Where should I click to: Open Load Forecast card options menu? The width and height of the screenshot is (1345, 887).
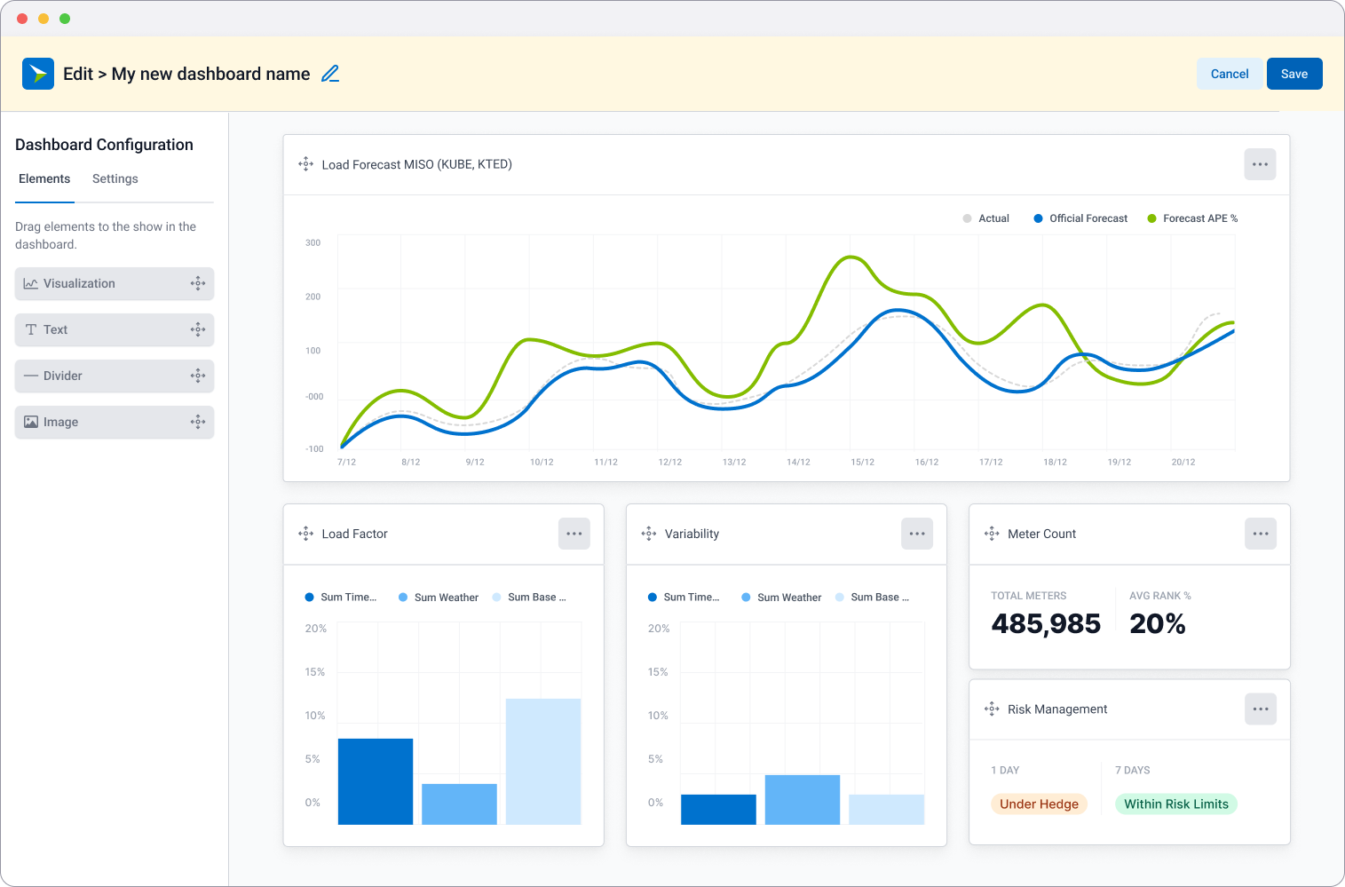[1260, 164]
